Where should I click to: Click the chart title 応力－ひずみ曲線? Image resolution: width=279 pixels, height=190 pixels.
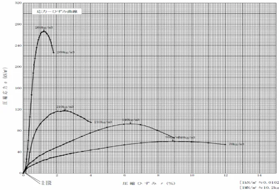57,12
